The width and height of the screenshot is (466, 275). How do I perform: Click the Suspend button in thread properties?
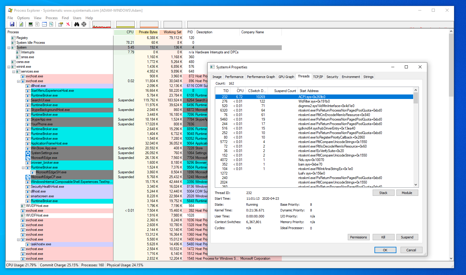click(x=407, y=237)
